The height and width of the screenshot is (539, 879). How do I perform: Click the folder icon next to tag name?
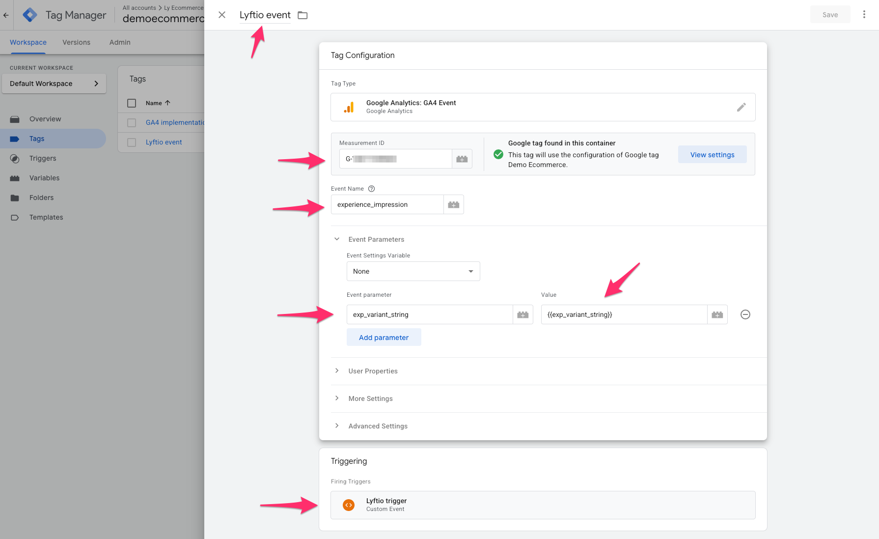302,15
